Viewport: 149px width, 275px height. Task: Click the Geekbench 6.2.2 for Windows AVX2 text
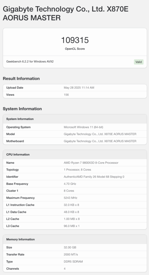(30, 61)
